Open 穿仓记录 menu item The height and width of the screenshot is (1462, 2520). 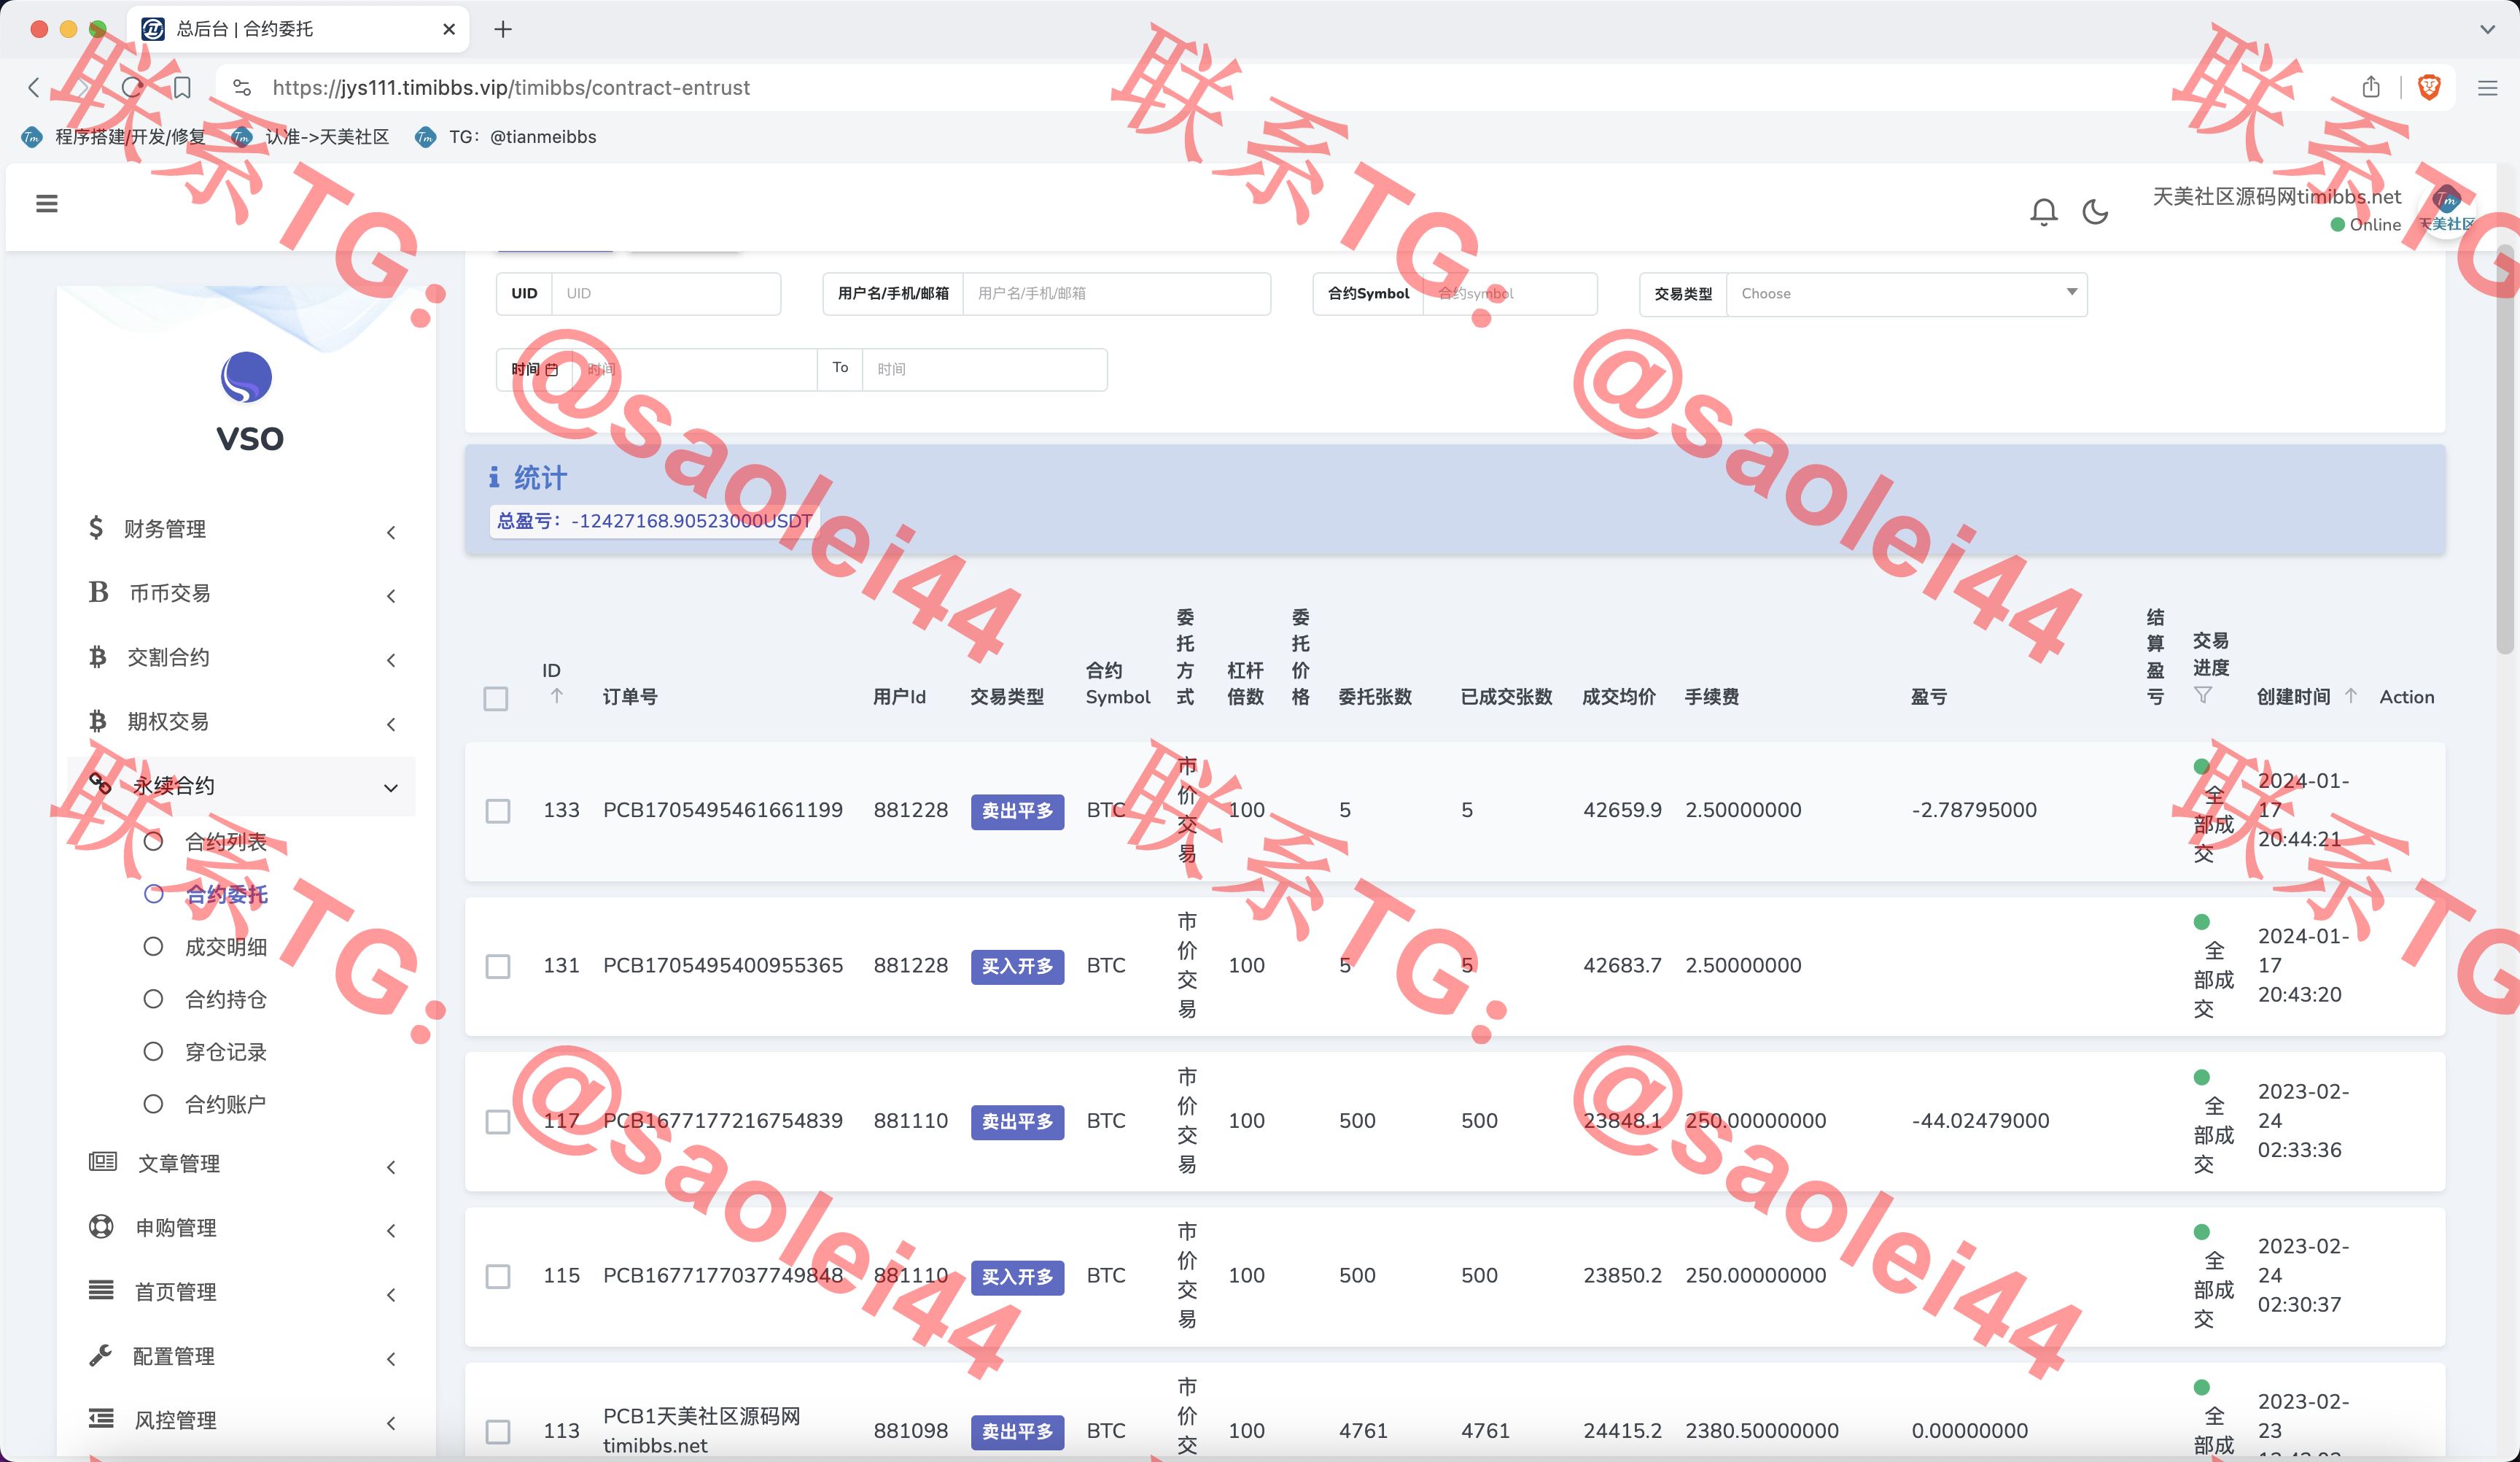[x=226, y=1052]
